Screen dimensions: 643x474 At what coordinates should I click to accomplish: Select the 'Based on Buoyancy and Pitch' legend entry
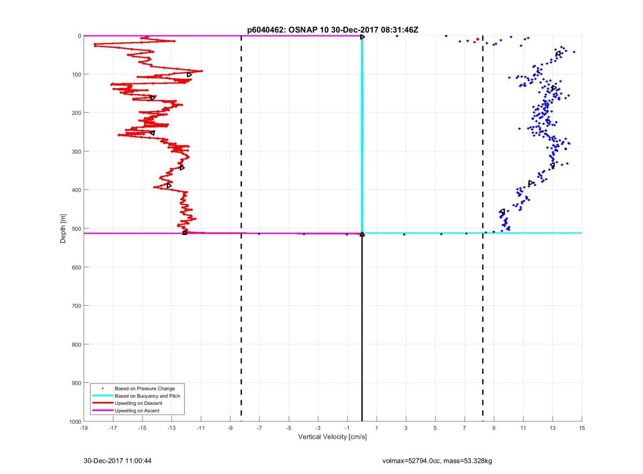[147, 396]
